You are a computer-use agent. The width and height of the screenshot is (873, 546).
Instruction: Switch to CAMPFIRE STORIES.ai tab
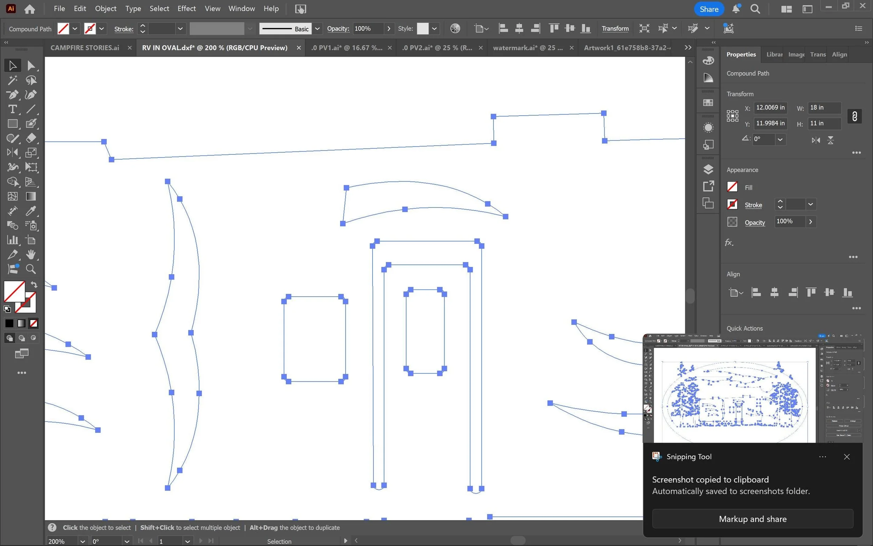coord(85,48)
